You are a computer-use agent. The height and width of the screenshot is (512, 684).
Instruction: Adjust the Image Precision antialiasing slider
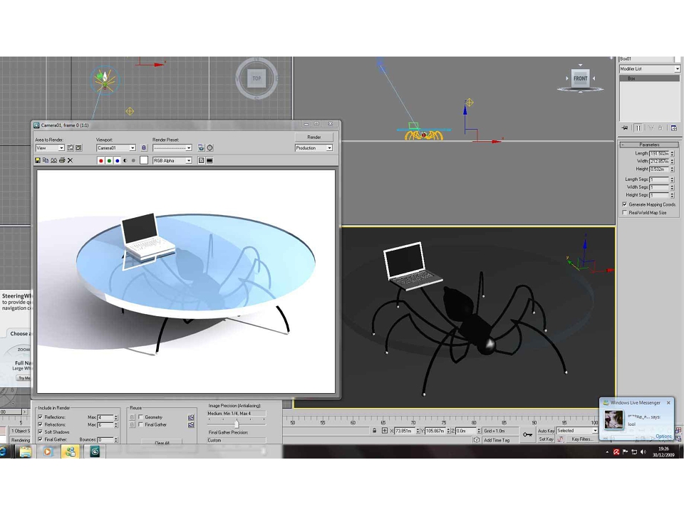[x=237, y=424]
